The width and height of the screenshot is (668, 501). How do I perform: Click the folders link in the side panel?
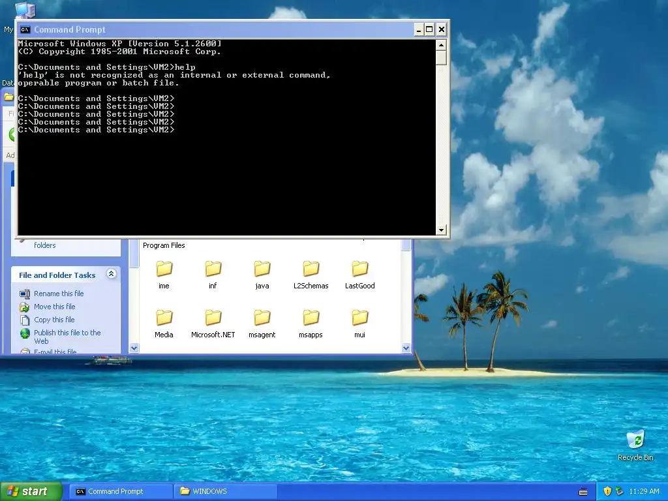click(45, 245)
